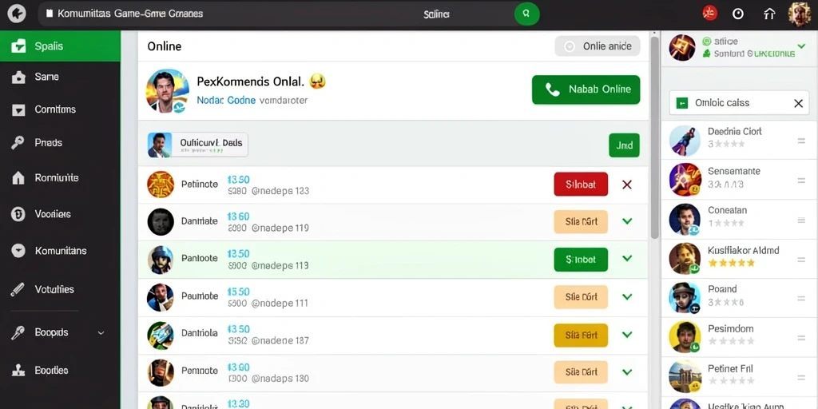
Task: Click Poand star rating
Action: coord(726,302)
